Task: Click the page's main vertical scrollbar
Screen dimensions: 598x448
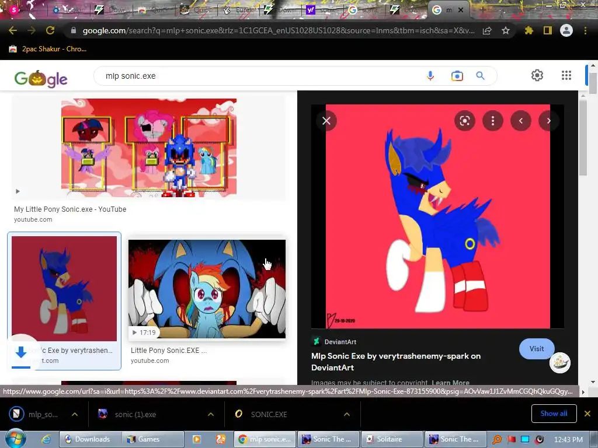Action: coord(593,83)
